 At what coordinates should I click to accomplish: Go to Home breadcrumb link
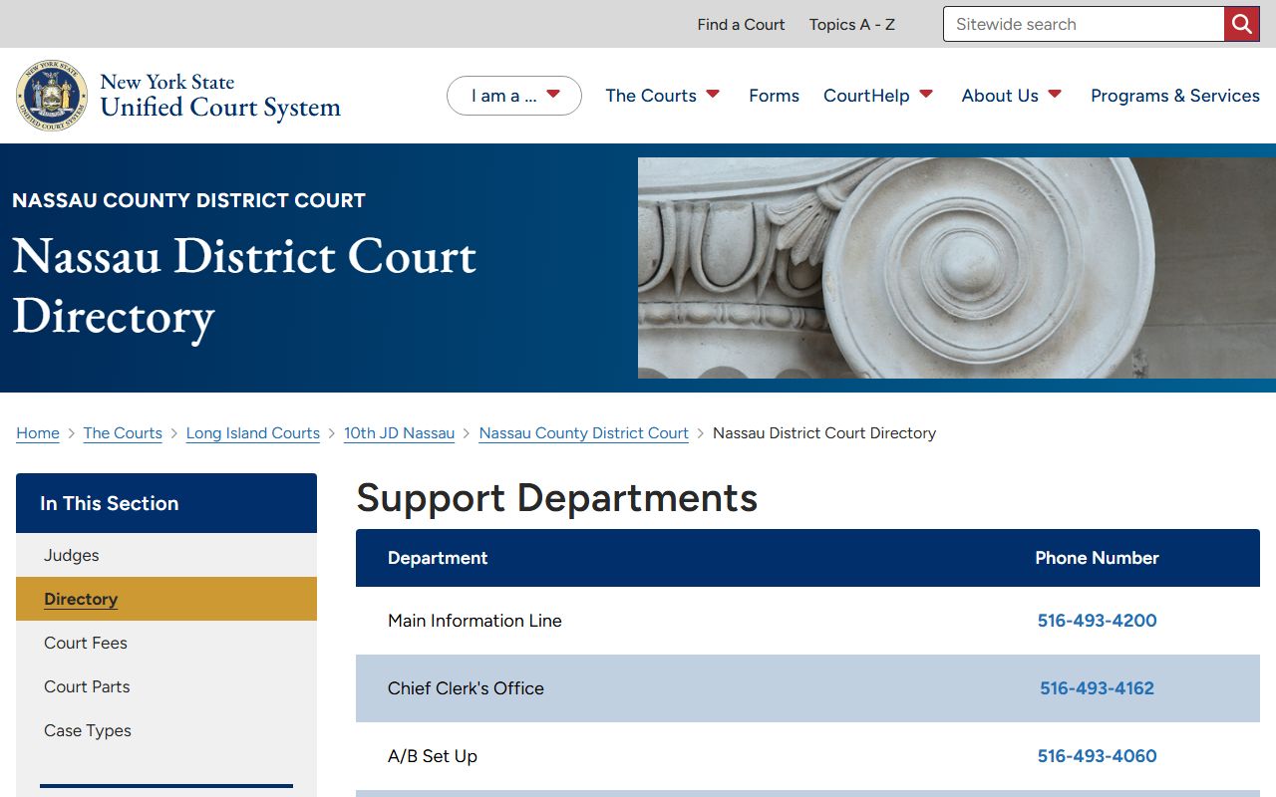coord(38,433)
